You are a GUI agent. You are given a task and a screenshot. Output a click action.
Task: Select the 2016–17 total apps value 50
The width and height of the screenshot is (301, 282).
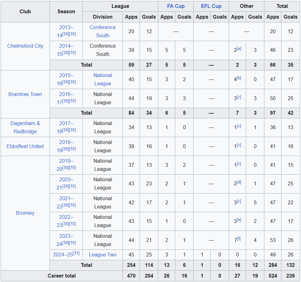coord(273,98)
